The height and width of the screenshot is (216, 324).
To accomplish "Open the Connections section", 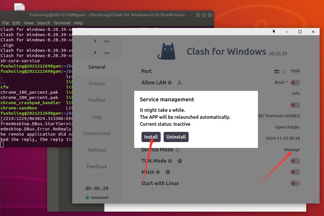I will [97, 133].
